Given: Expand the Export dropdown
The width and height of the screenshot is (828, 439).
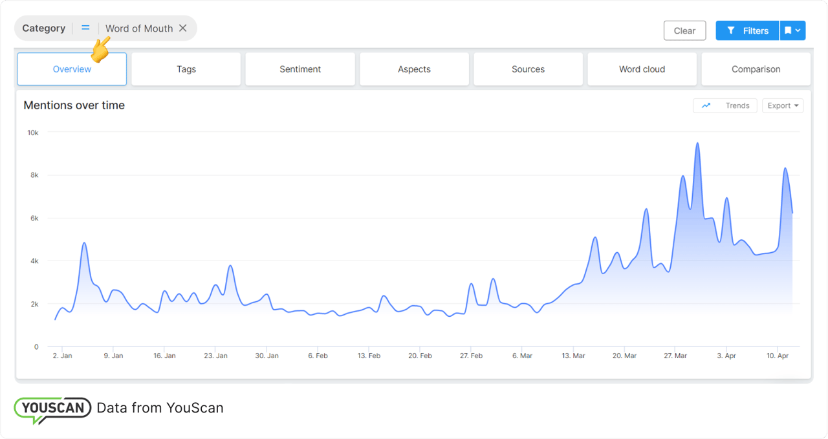Looking at the screenshot, I should (x=782, y=106).
